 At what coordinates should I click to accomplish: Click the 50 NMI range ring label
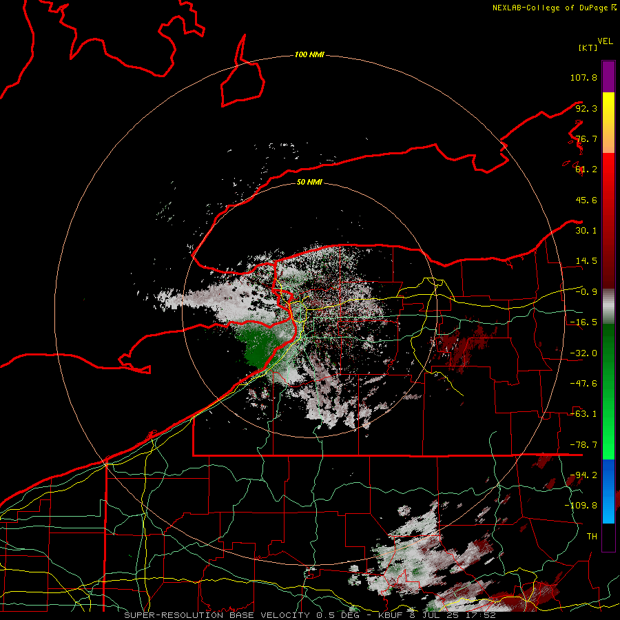click(309, 182)
